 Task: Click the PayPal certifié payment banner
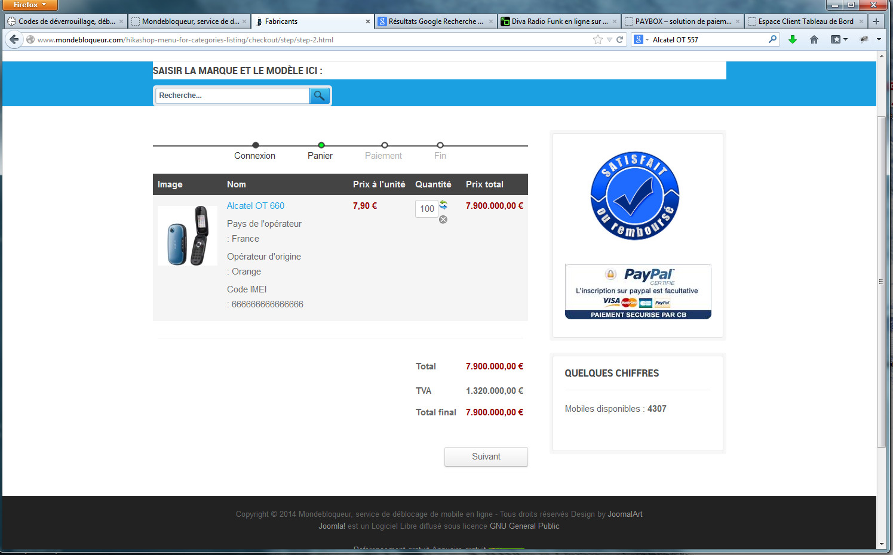tap(638, 292)
